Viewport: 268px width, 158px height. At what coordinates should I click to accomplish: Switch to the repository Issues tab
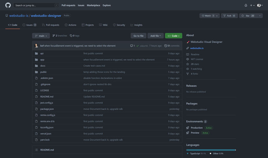pos(30,25)
